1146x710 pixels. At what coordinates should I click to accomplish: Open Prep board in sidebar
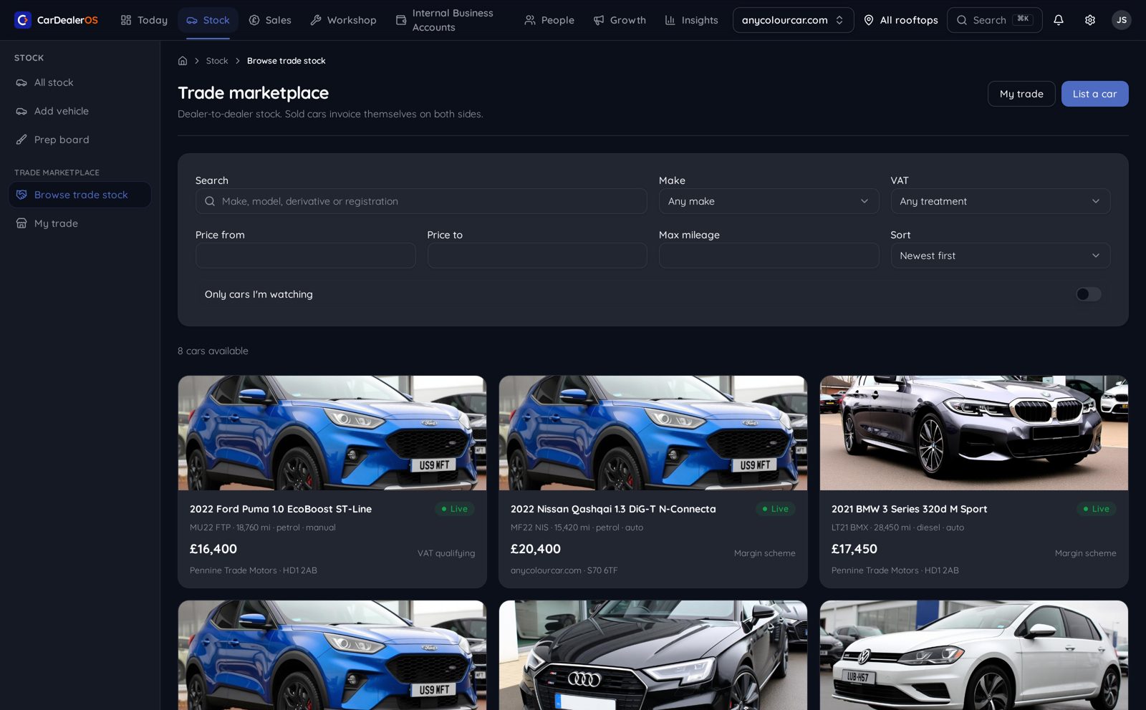pyautogui.click(x=80, y=140)
